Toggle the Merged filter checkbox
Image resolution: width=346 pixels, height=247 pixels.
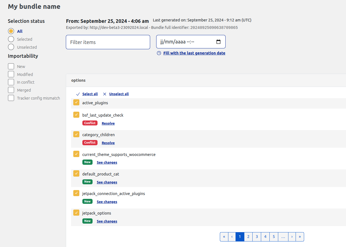11,90
